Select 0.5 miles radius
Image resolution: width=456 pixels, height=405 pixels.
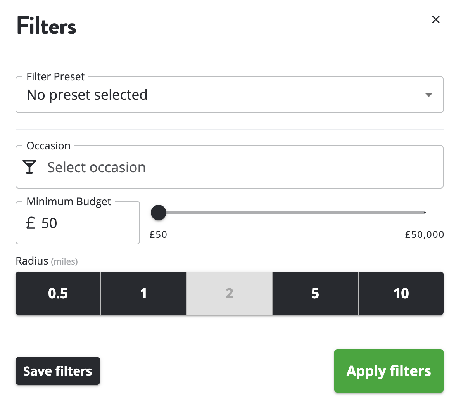58,293
